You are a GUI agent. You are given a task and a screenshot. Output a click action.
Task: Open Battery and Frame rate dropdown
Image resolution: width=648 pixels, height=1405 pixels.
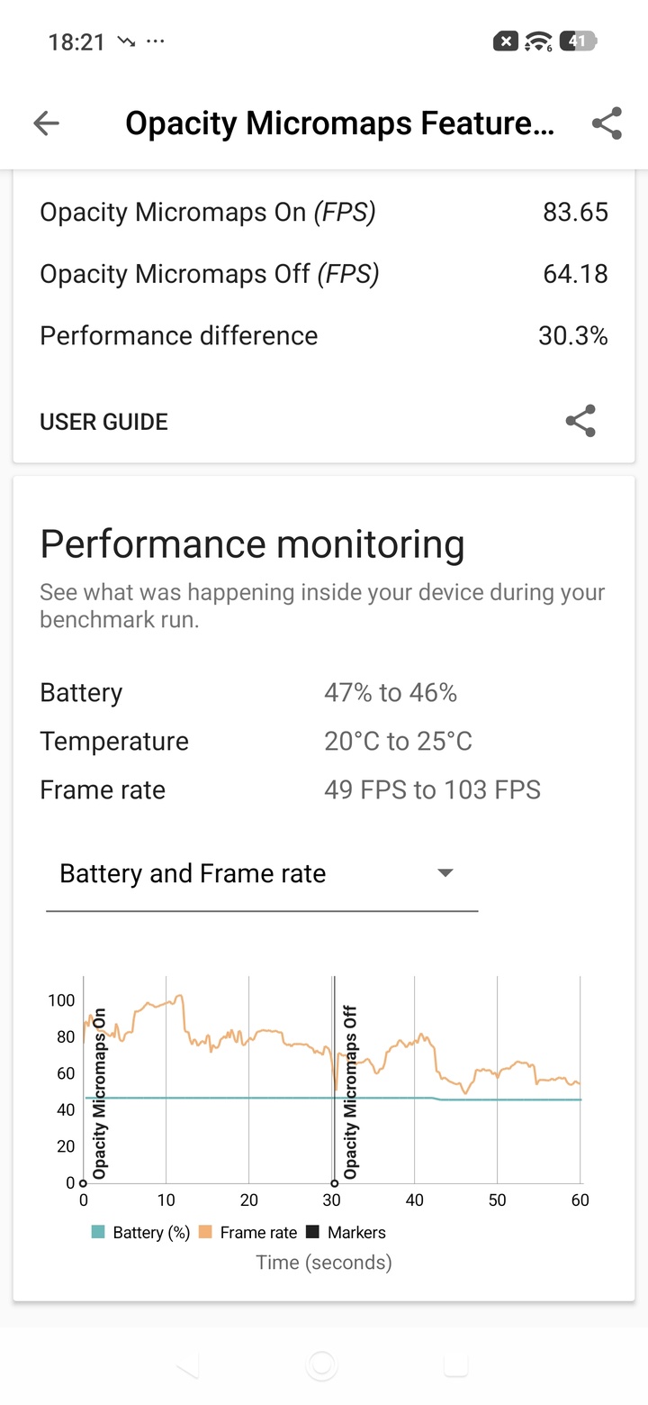261,874
